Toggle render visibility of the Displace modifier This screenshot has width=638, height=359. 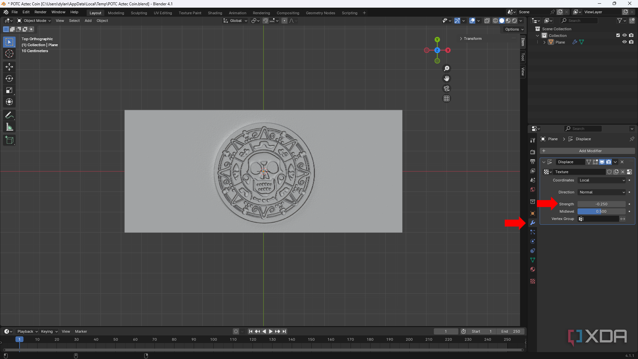609,162
